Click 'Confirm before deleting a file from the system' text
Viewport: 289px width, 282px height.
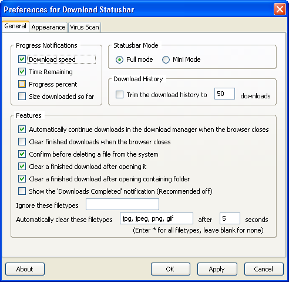[93, 154]
